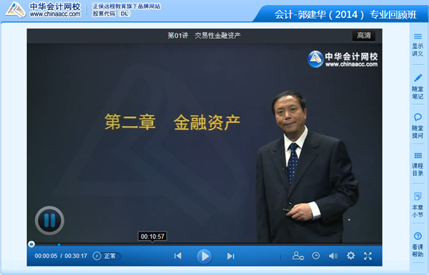
Task: Click lecture title 第01讲 交易性金融资产
Action: (204, 35)
